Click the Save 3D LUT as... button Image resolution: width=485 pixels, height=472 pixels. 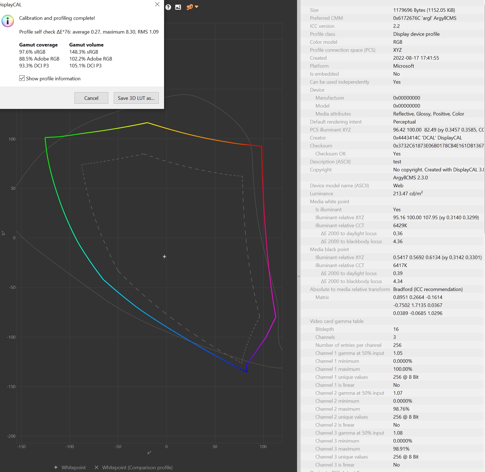136,98
